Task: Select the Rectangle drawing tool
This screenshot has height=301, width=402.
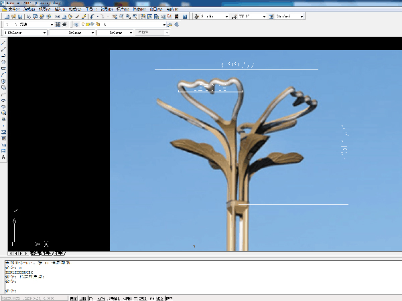Action: coord(3,68)
